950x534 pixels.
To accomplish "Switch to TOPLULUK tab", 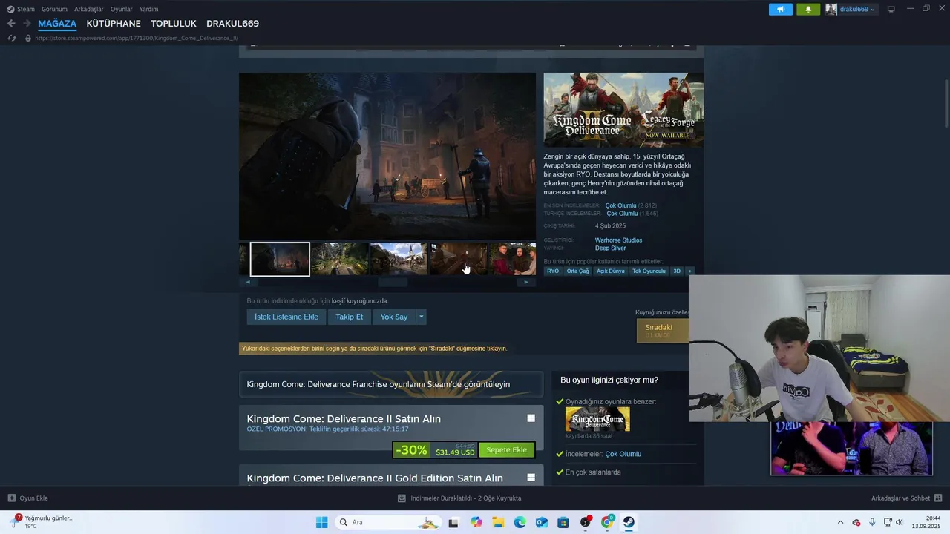I will pos(174,24).
